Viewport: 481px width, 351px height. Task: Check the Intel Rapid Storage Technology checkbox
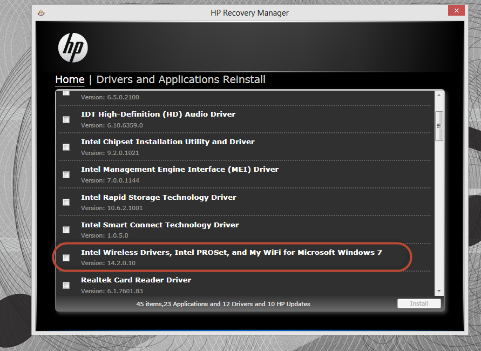point(66,202)
